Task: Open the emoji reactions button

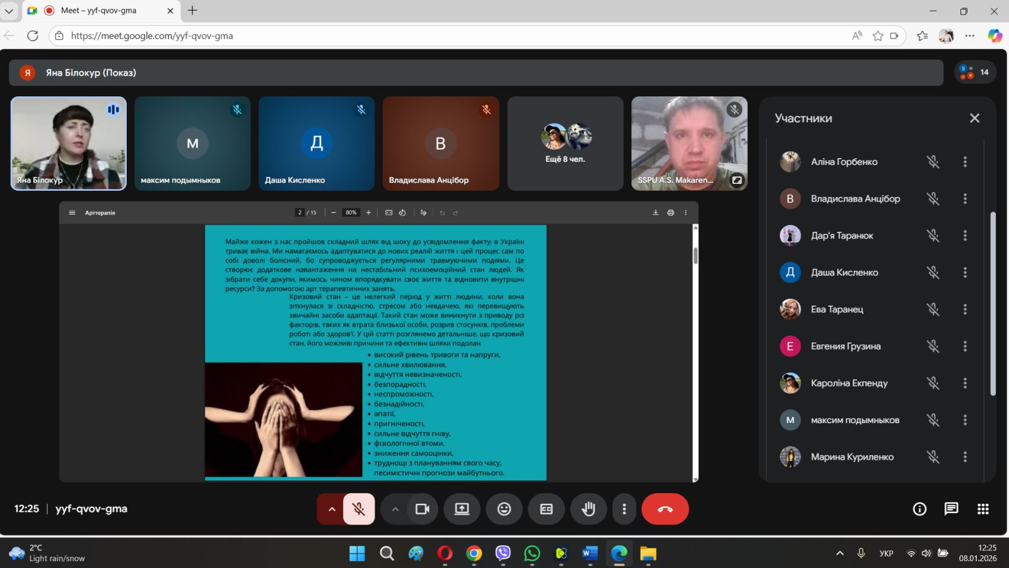Action: [x=504, y=509]
